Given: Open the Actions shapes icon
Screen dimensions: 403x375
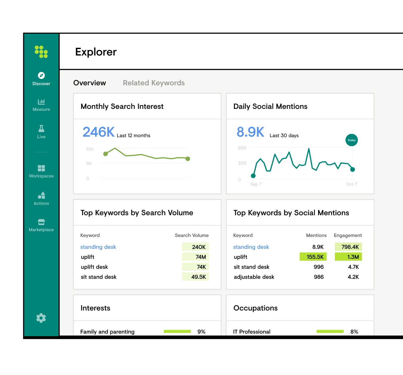Looking at the screenshot, I should click(x=41, y=195).
